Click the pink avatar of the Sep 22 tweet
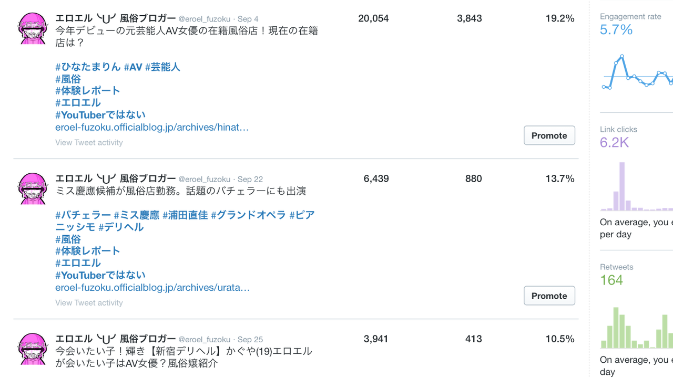 coord(33,188)
